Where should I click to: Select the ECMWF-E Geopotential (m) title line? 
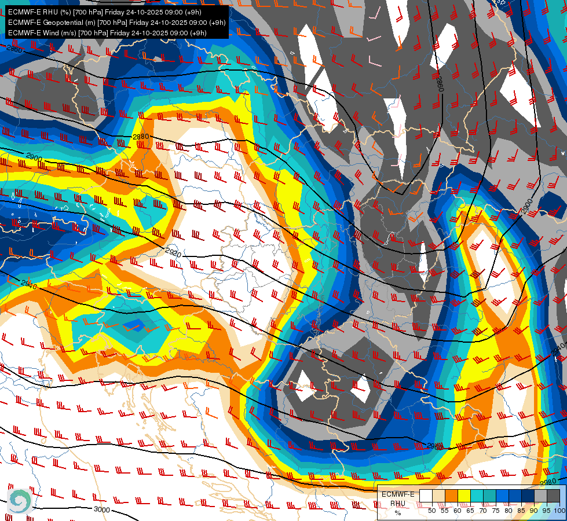pyautogui.click(x=116, y=23)
